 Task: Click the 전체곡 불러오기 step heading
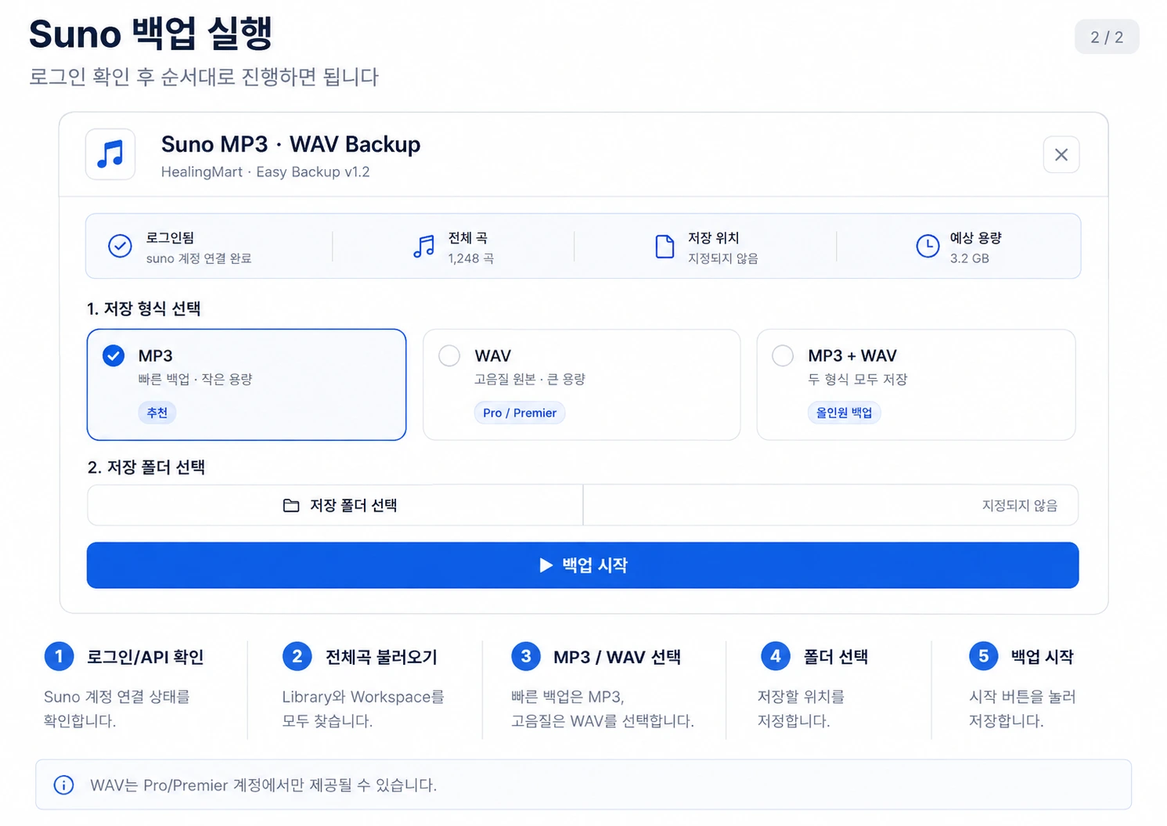(382, 657)
